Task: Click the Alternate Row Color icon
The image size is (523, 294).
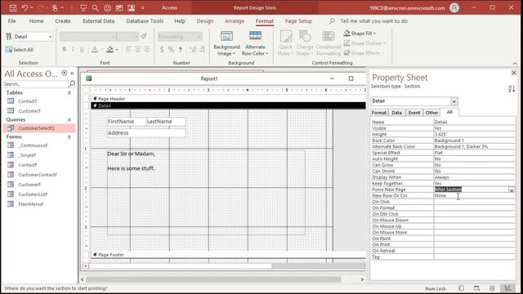Action: point(255,35)
